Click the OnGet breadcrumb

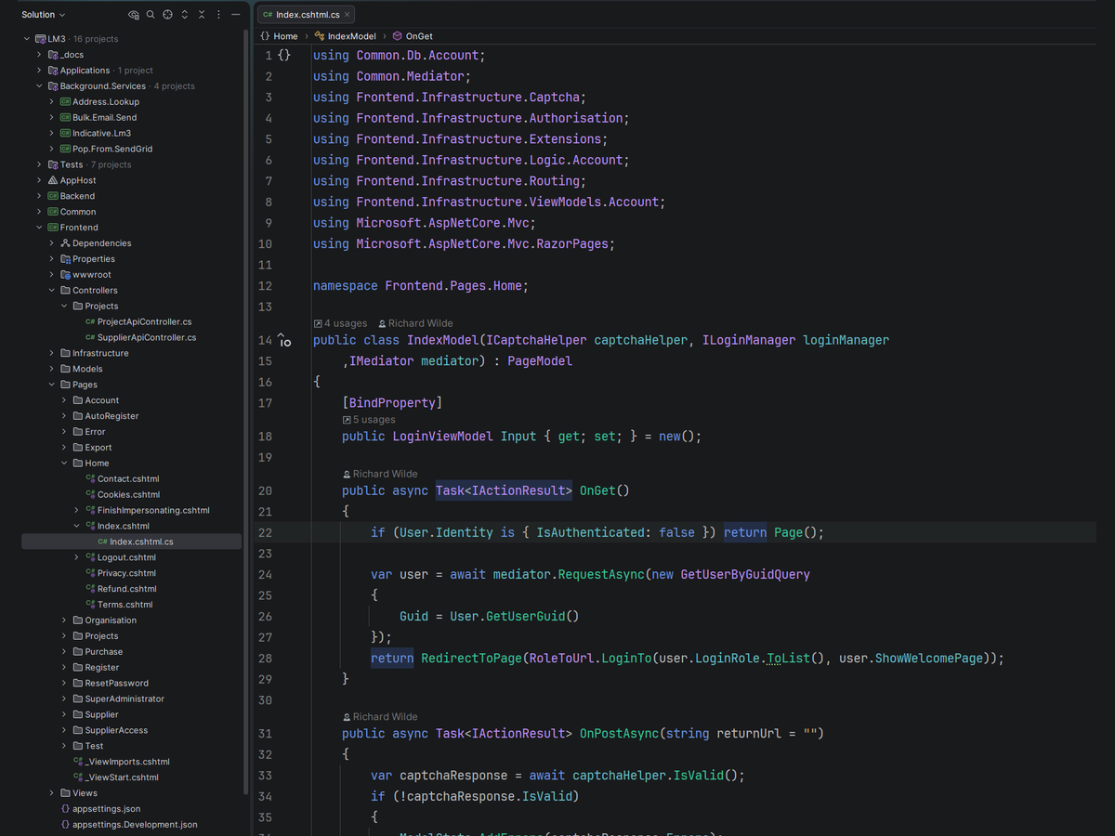point(413,36)
